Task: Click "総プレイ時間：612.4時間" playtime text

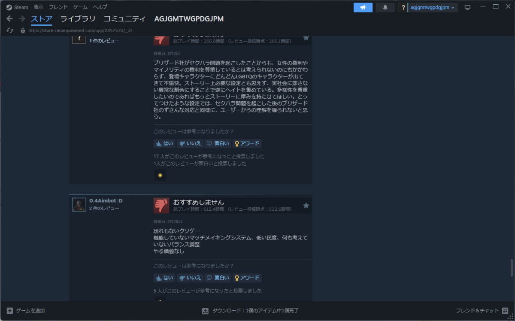Action: click(x=199, y=209)
